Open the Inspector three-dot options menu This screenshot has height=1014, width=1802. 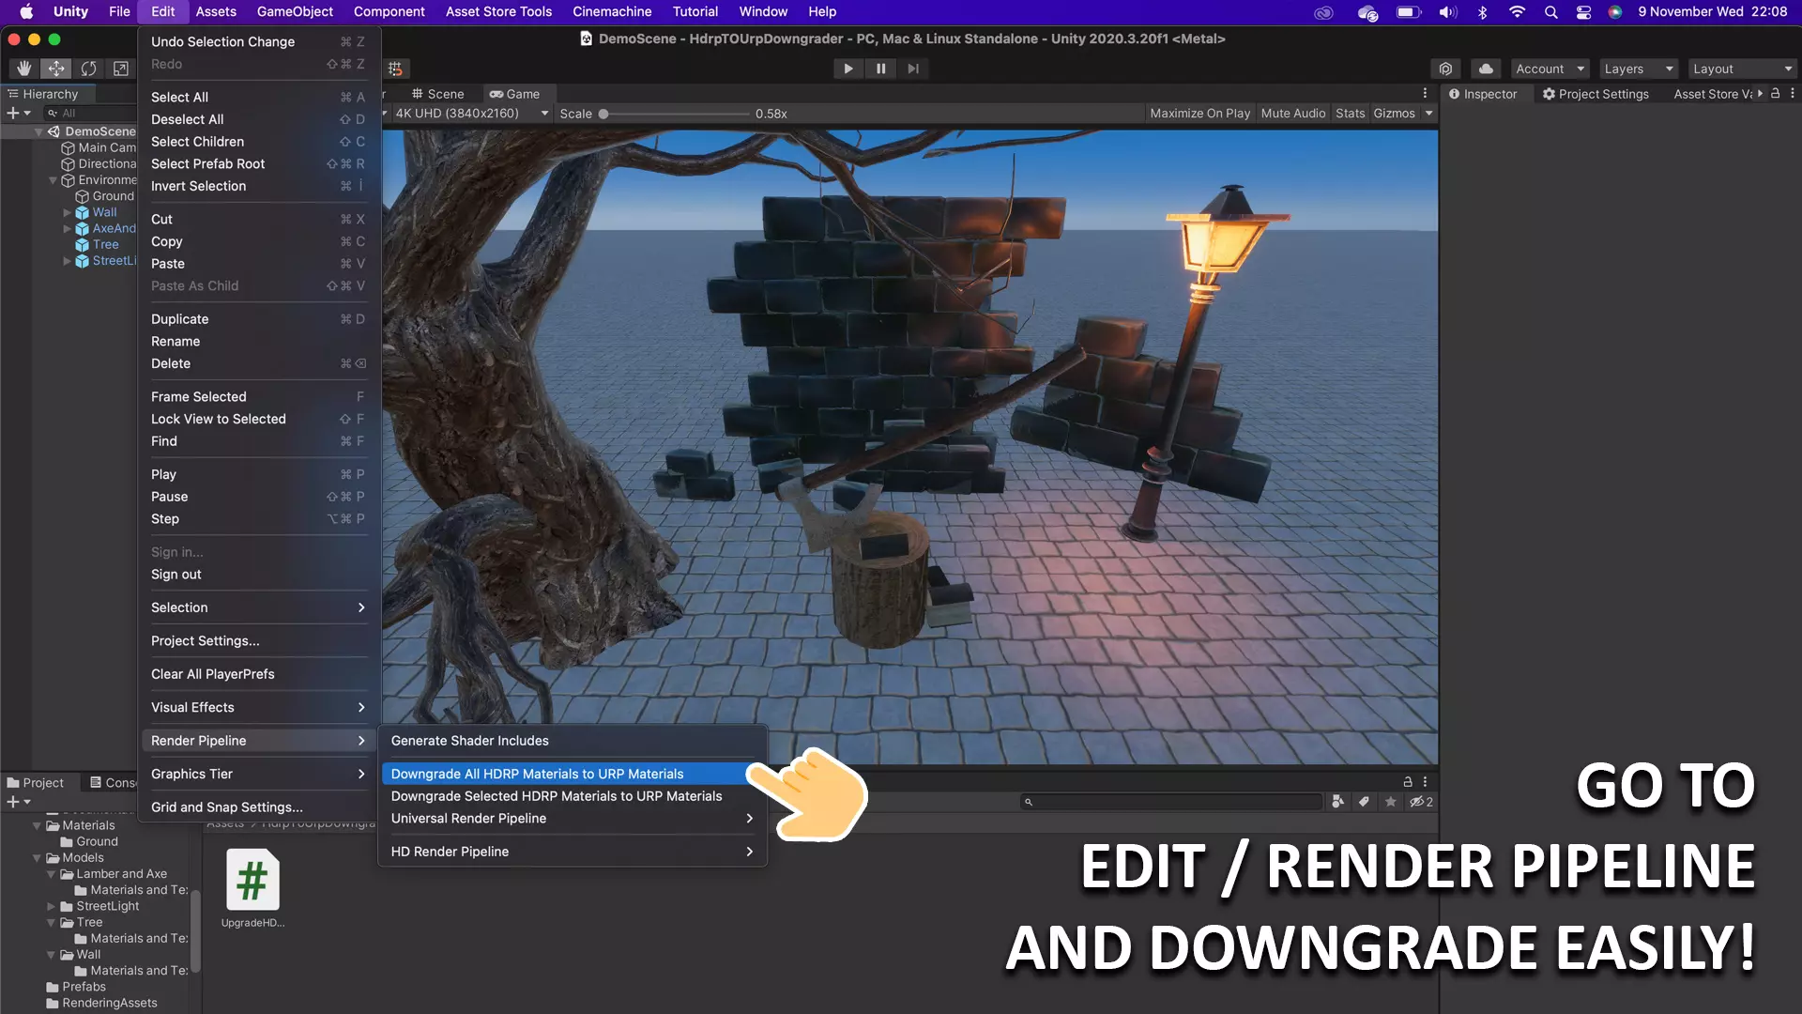(x=1793, y=94)
